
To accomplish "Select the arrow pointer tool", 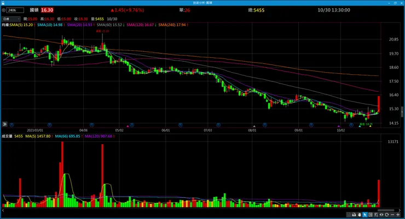I will 364,215.
